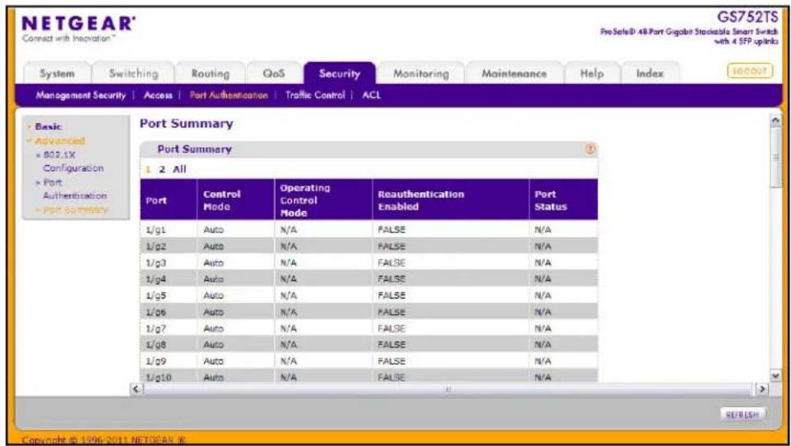Select the QoS tab
Viewport: 791px width, 446px height.
274,74
